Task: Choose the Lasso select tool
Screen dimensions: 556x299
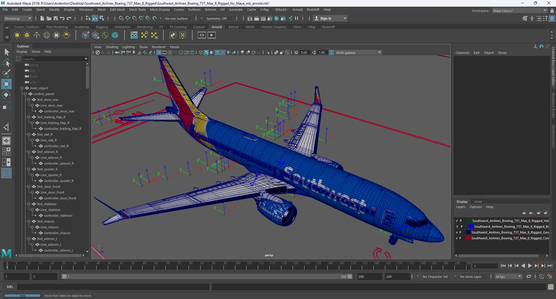Action: [x=6, y=63]
